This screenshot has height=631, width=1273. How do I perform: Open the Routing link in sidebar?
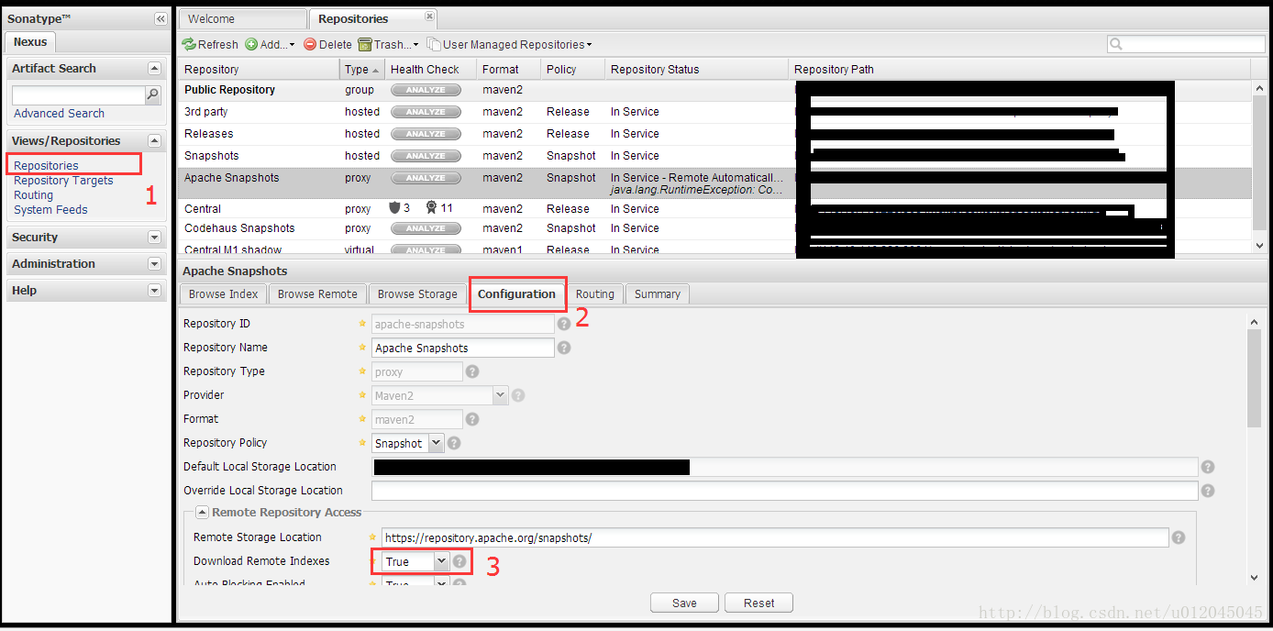(x=33, y=195)
